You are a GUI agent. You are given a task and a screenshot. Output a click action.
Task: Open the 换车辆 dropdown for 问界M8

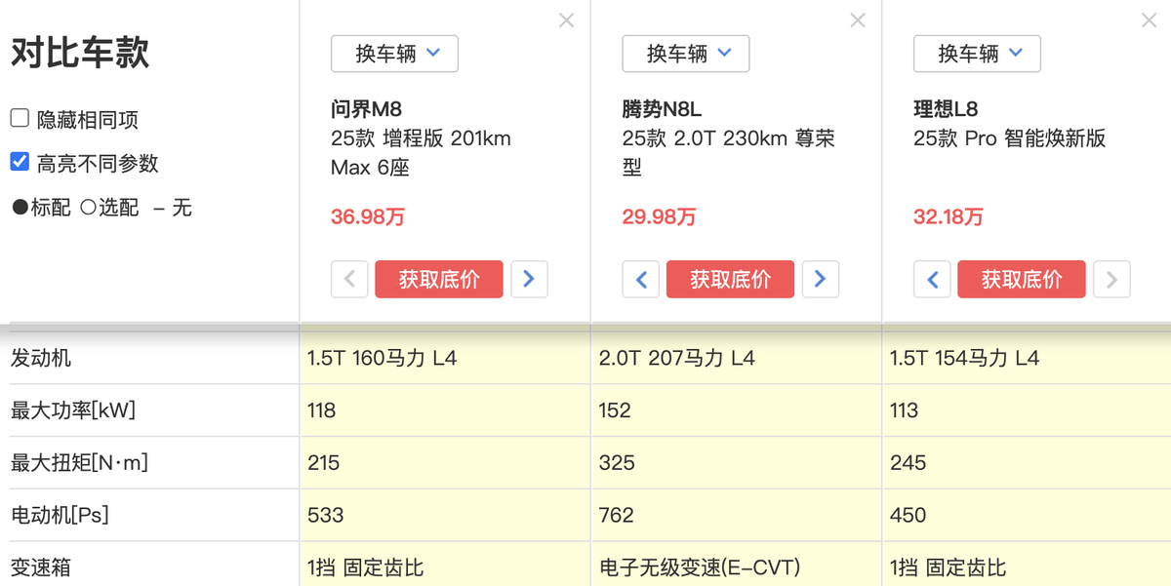tap(394, 54)
